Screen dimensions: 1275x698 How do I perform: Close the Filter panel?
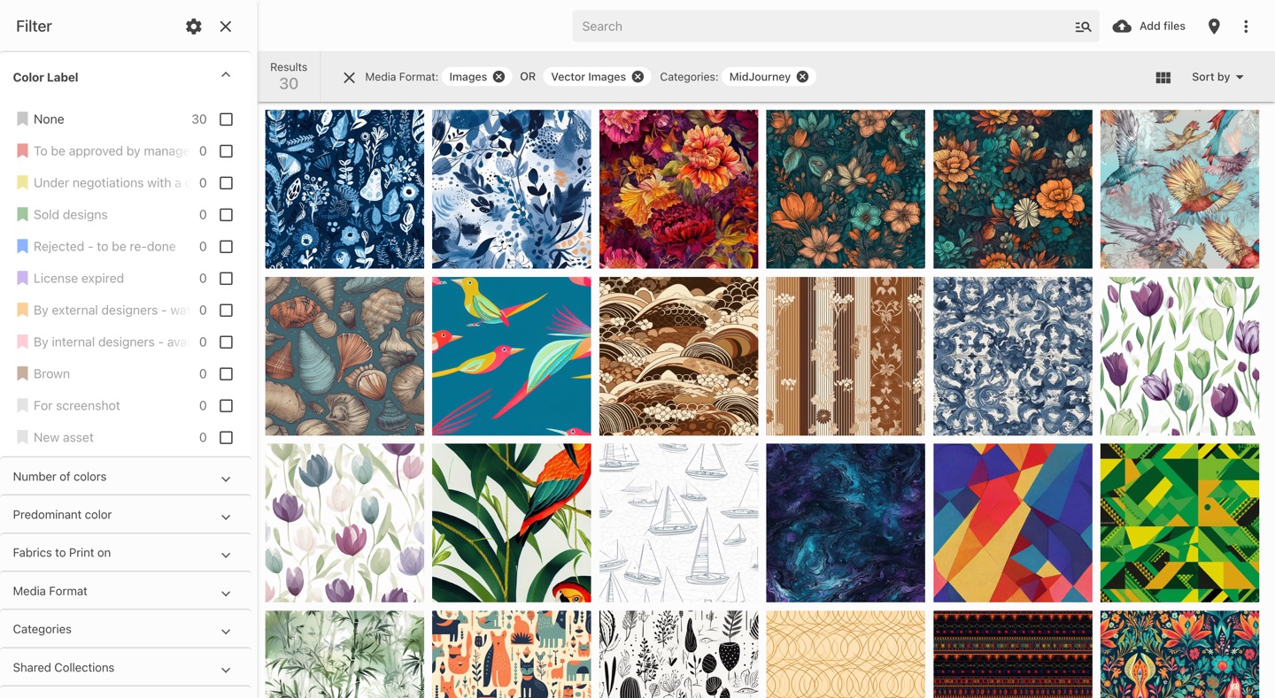pyautogui.click(x=226, y=27)
